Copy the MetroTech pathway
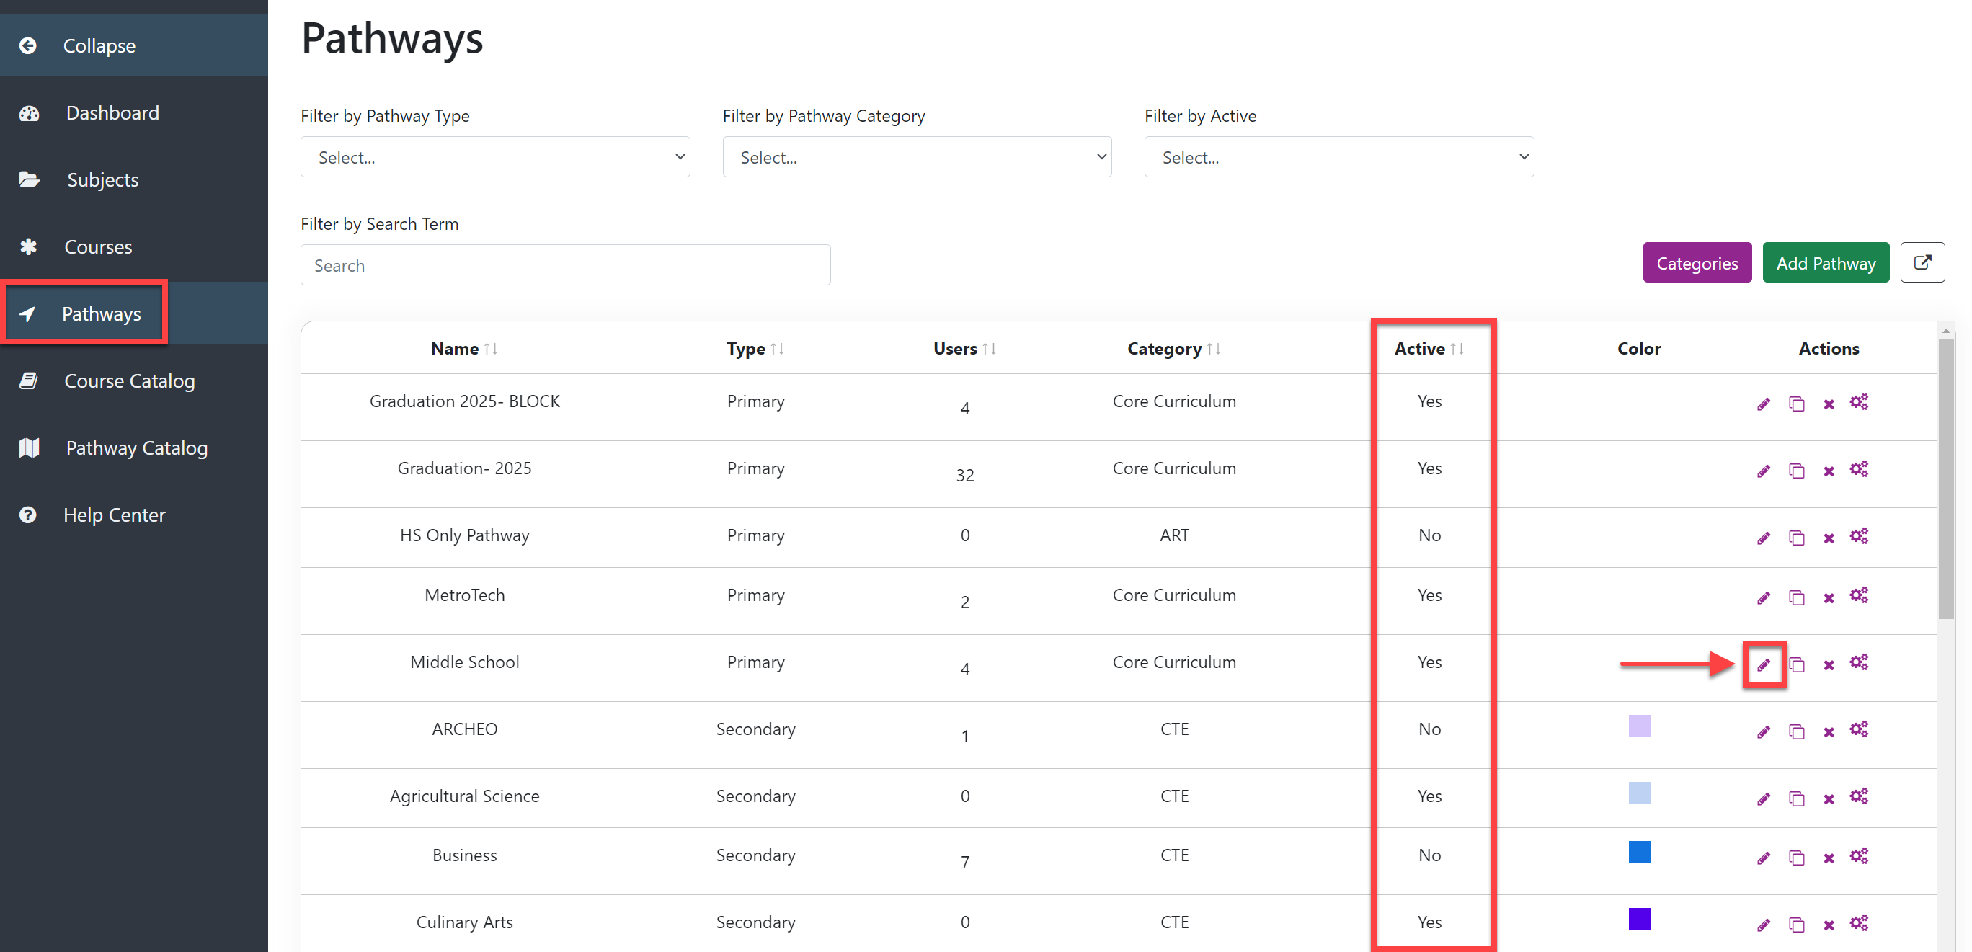 click(x=1797, y=597)
